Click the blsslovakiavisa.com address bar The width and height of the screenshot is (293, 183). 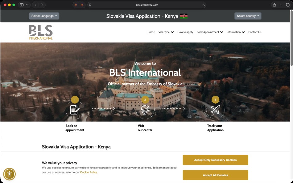[147, 5]
